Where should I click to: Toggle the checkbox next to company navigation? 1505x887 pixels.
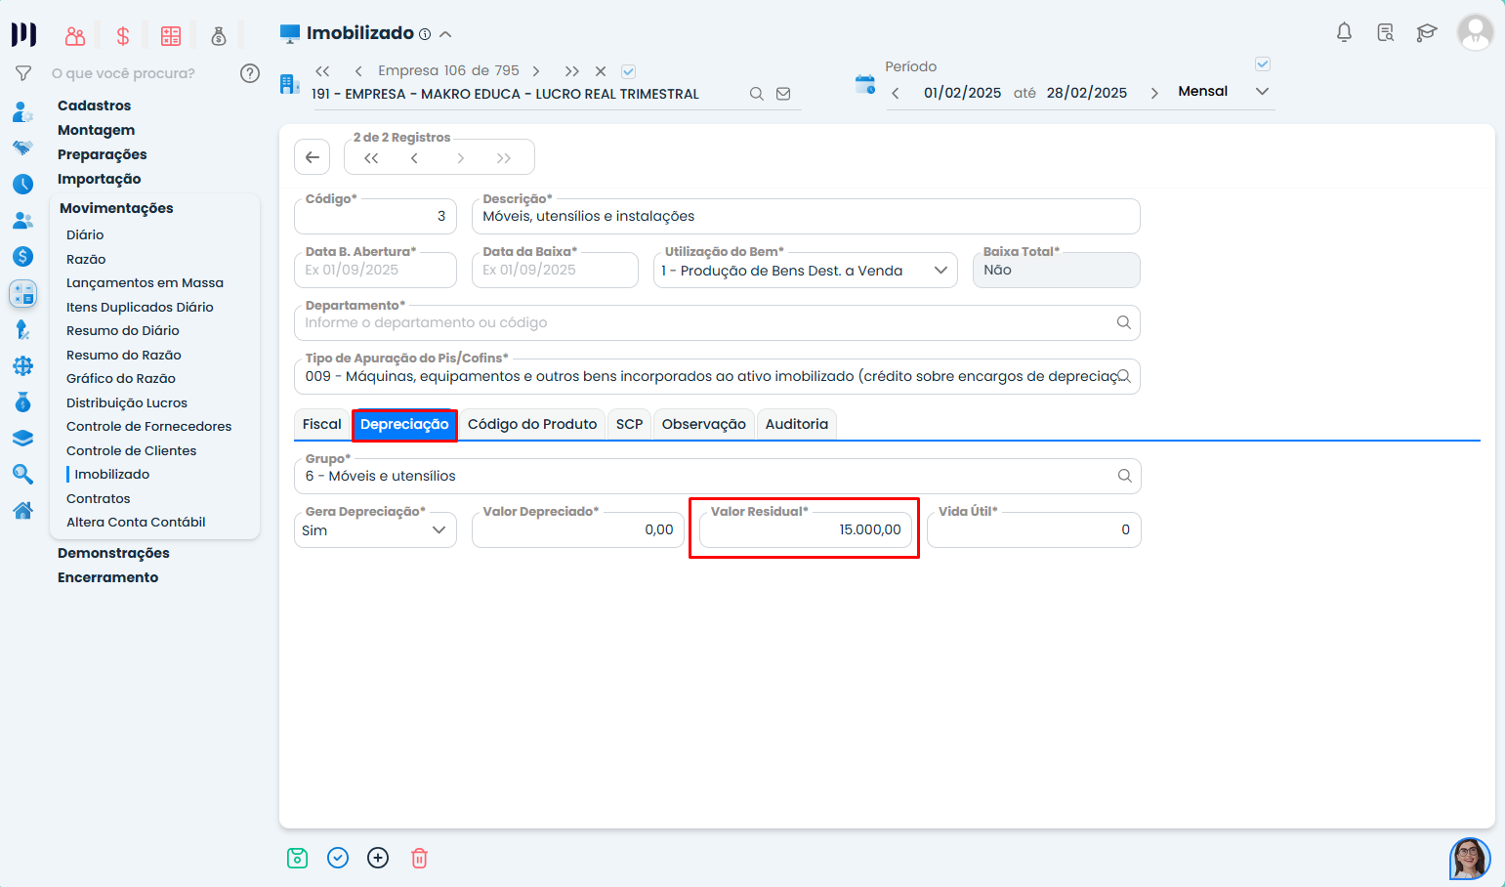[x=629, y=71]
